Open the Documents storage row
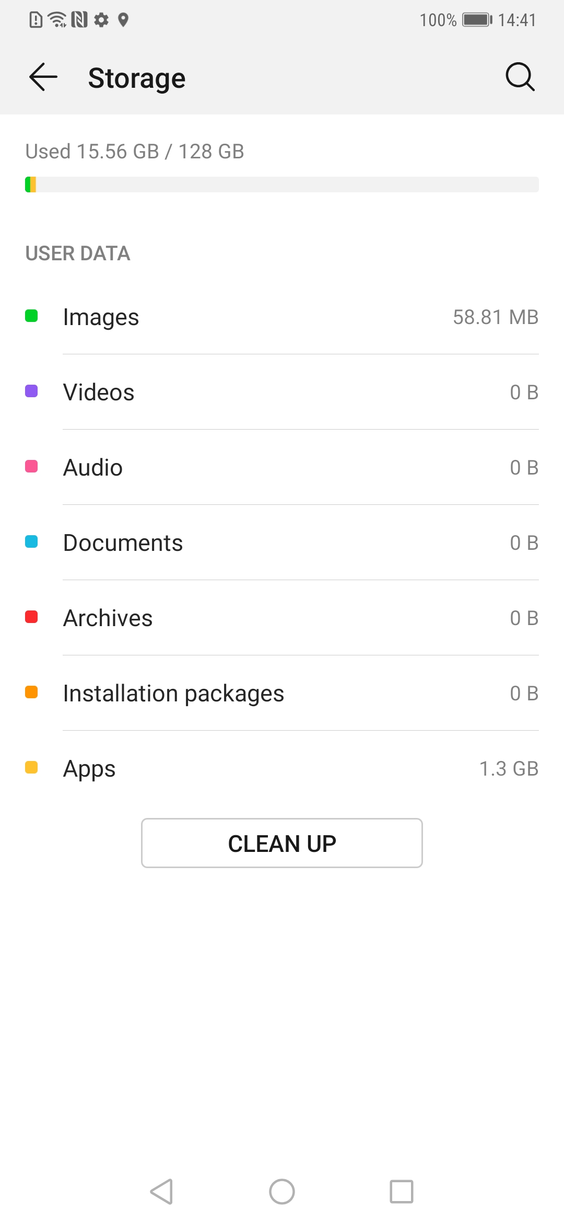 click(282, 543)
